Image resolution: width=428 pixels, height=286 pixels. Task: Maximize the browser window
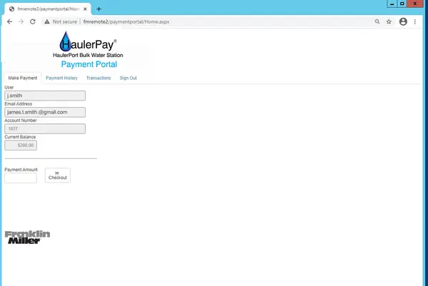[402, 4]
